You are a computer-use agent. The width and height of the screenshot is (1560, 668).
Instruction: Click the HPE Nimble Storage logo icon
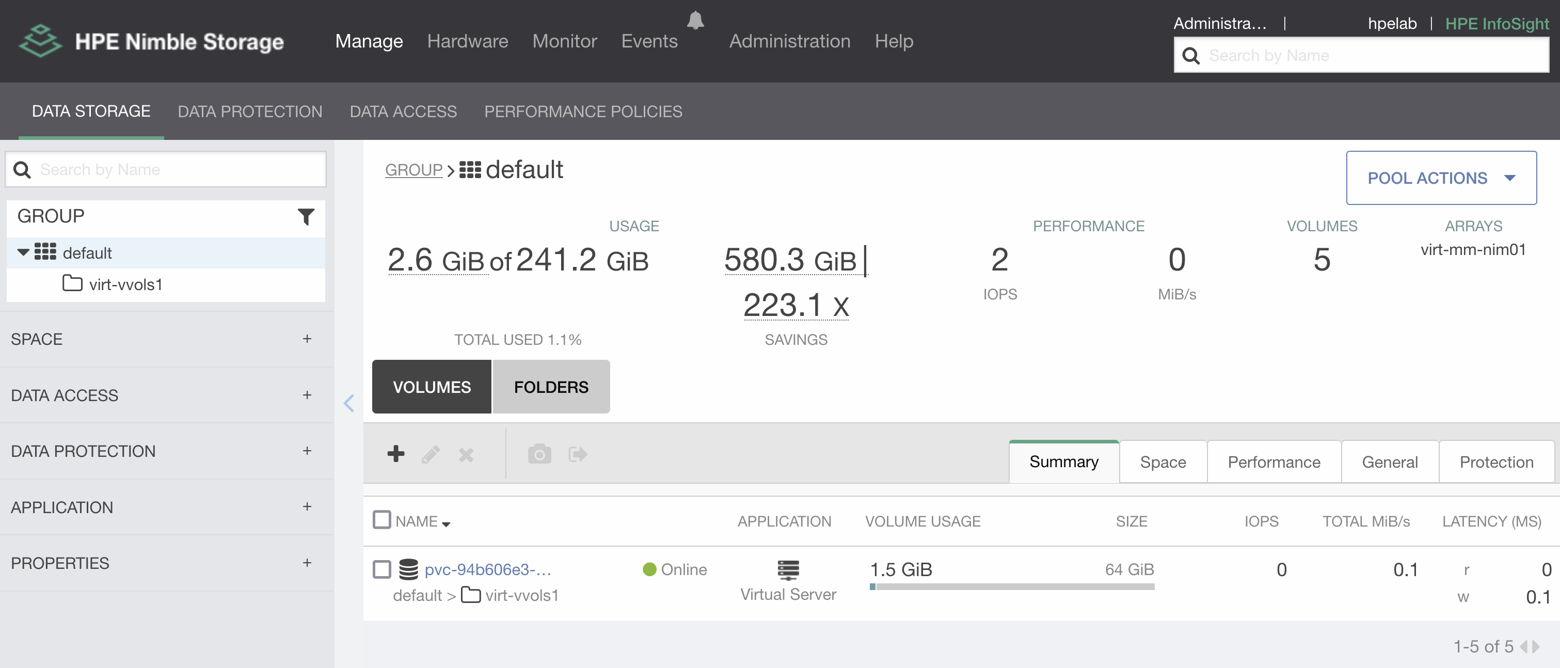click(40, 41)
